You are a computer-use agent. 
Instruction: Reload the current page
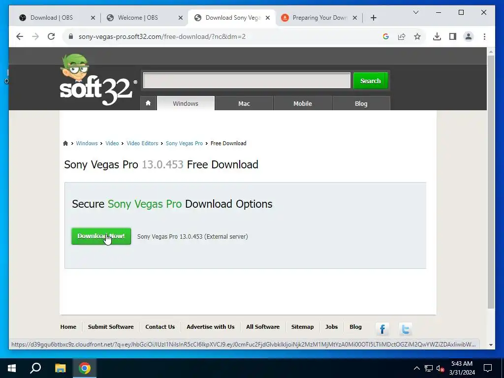(51, 36)
